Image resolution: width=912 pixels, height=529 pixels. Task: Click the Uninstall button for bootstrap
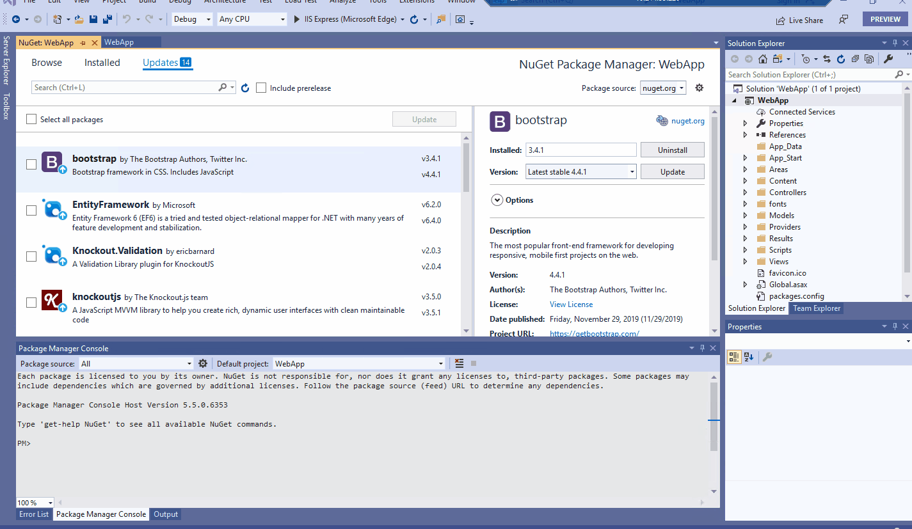(673, 150)
